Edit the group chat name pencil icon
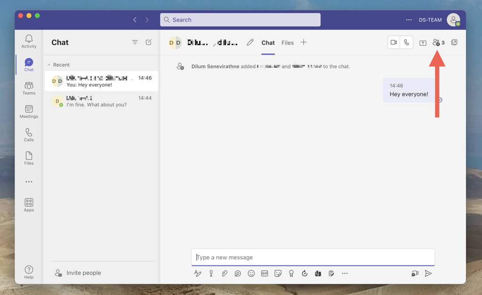Screen dimensions: 482x295 point(250,42)
